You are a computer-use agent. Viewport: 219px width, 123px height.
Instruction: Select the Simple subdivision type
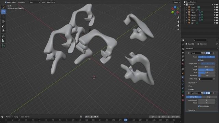coord(209,97)
